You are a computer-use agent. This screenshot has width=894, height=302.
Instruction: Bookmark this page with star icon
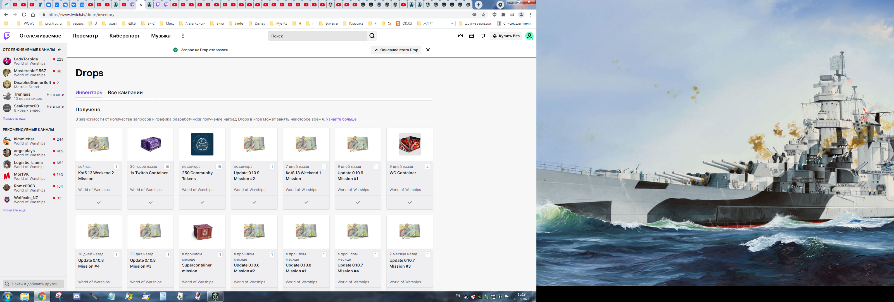click(x=483, y=15)
